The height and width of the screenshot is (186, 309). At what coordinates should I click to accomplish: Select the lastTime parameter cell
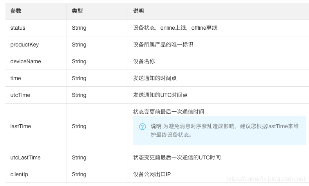[20, 127]
